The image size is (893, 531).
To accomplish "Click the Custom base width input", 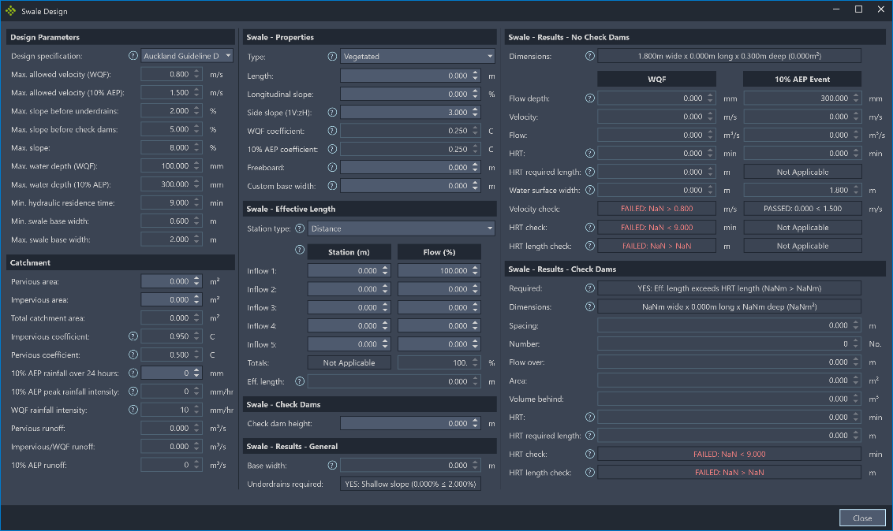I will 410,185.
